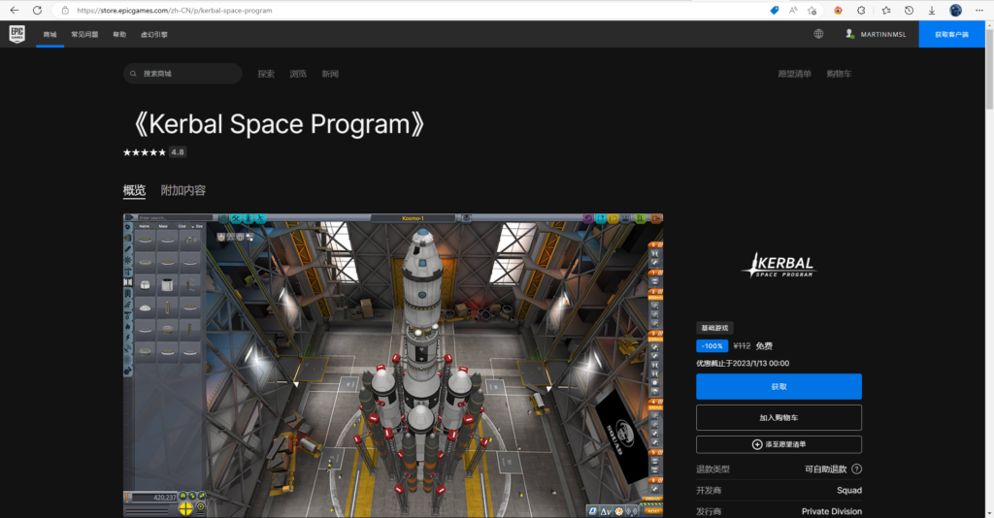Open browser settings and more menu
This screenshot has width=994, height=518.
[x=980, y=10]
